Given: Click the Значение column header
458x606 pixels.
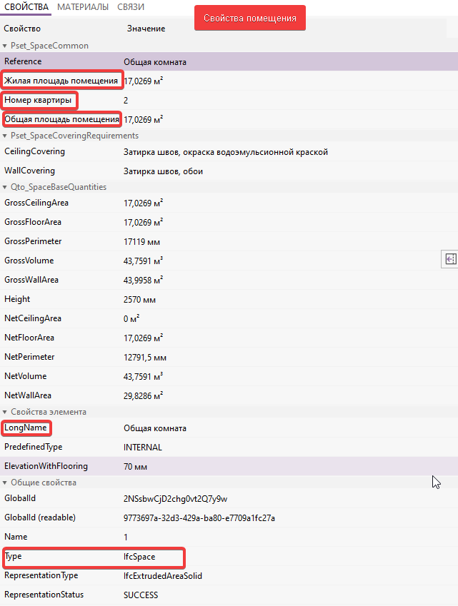Looking at the screenshot, I should [146, 29].
